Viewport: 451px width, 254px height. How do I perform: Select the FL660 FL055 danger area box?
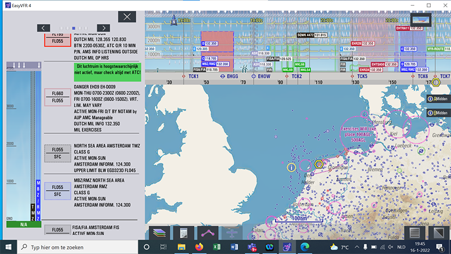coord(56,97)
